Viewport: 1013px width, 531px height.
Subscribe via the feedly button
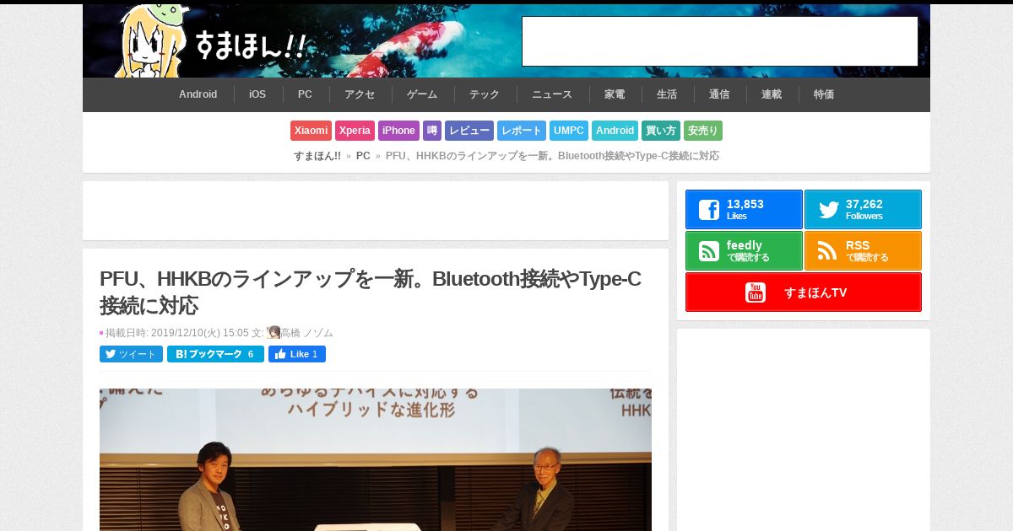[744, 250]
